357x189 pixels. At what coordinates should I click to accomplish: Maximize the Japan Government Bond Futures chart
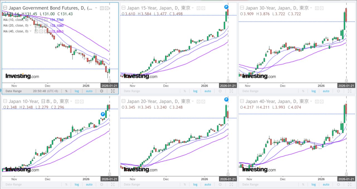(x=113, y=91)
